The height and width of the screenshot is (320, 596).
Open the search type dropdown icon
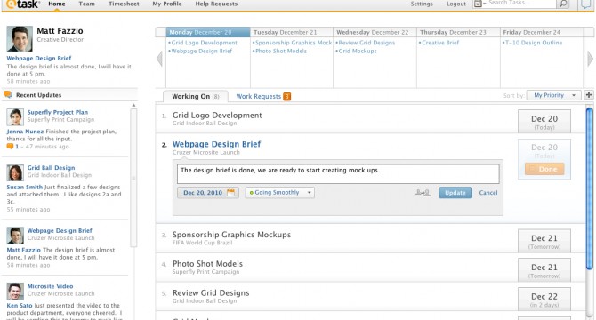(479, 4)
